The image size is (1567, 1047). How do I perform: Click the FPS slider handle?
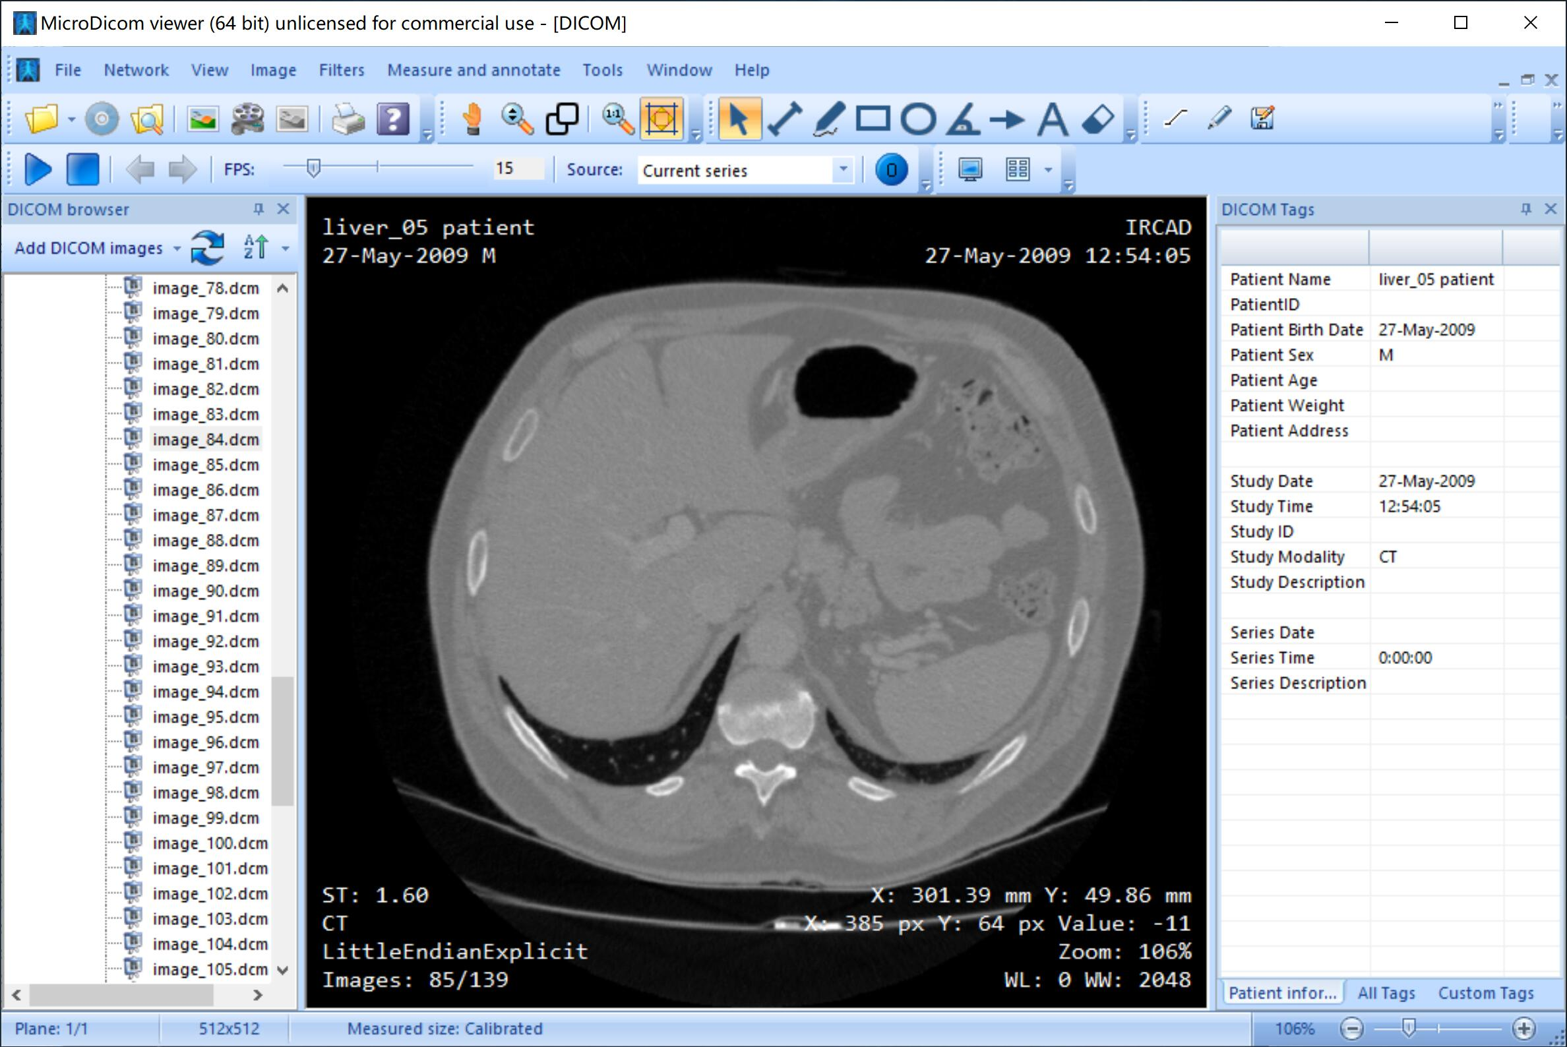(x=313, y=168)
